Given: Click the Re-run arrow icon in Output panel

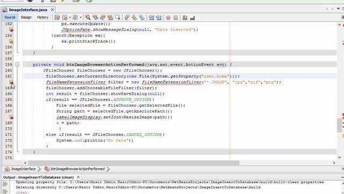Looking at the screenshot, I should pos(5,184).
